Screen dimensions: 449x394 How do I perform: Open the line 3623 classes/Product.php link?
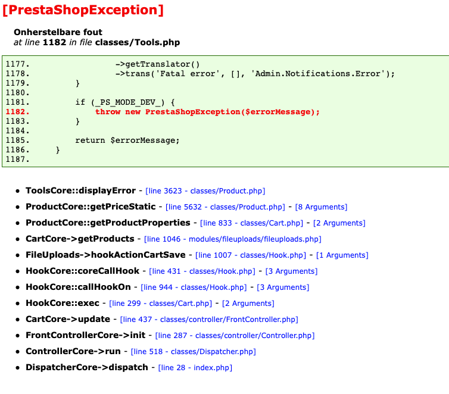[205, 191]
